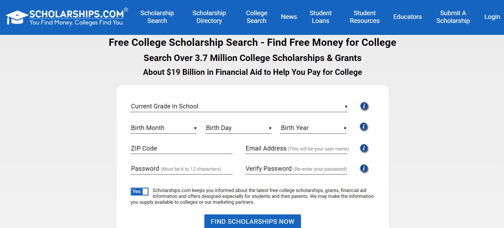504x228 pixels.
Task: Click the Password input field
Action: click(182, 169)
